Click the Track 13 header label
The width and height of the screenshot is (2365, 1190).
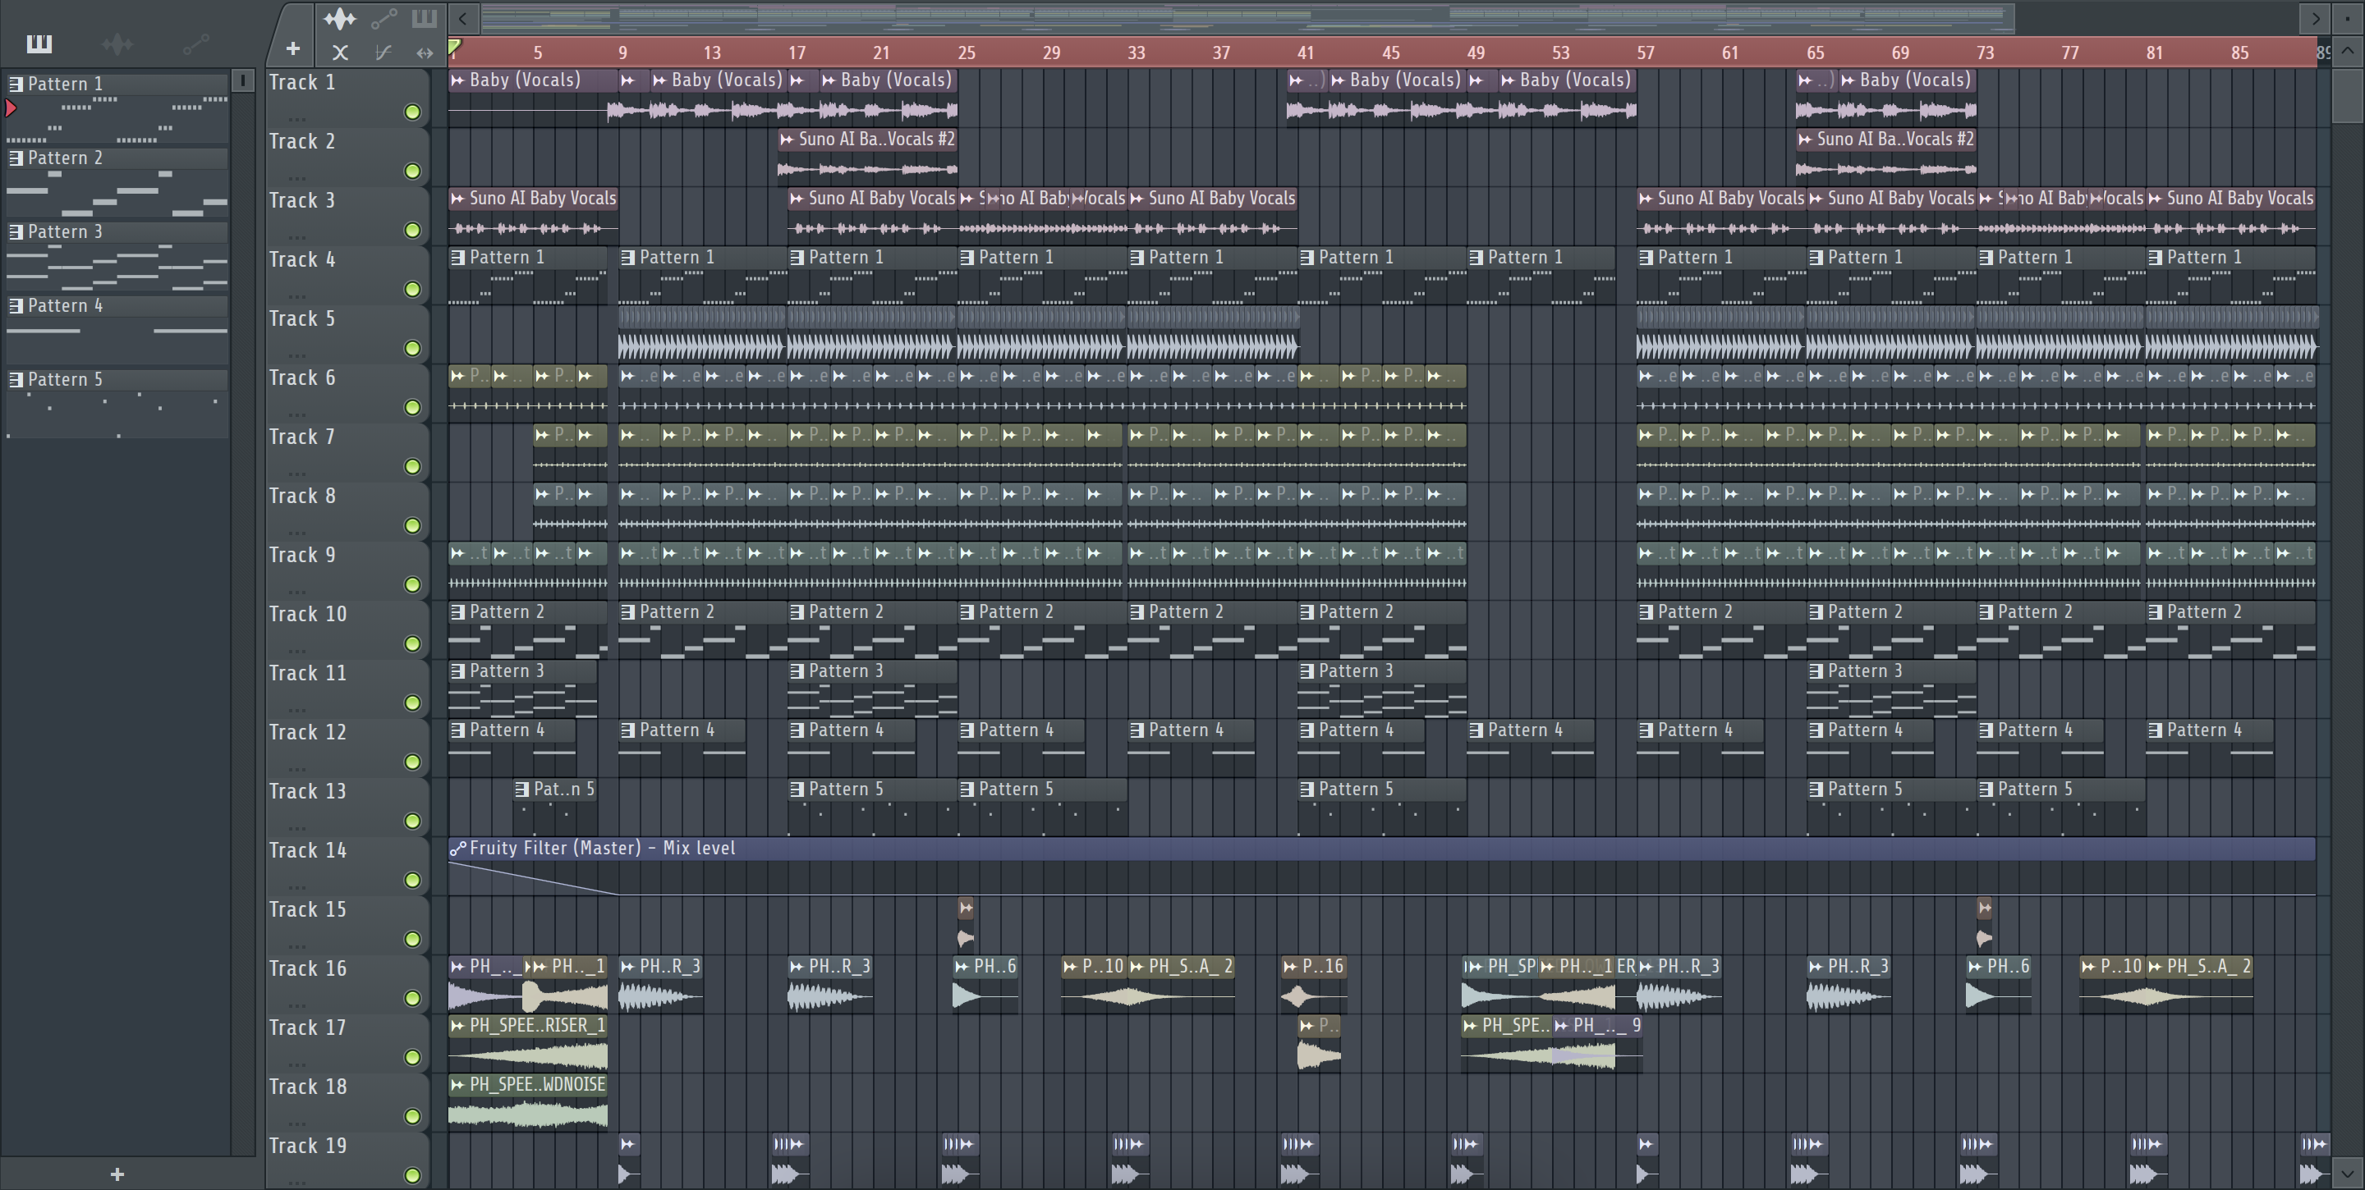(308, 791)
